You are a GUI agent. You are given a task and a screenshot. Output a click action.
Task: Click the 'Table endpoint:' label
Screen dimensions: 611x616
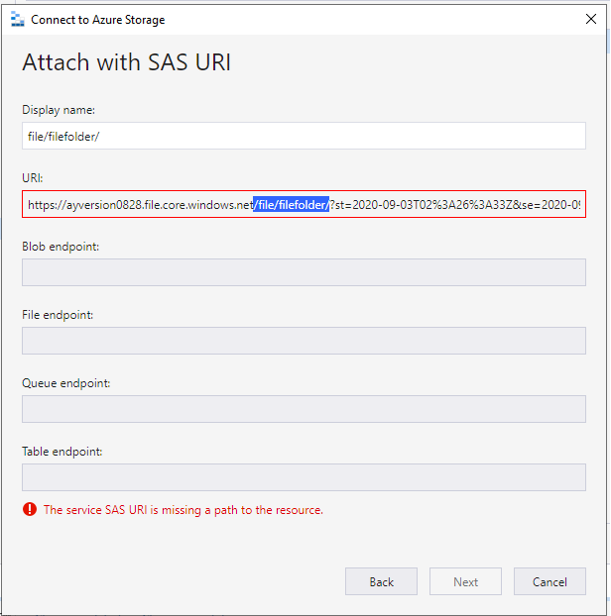coord(62,452)
